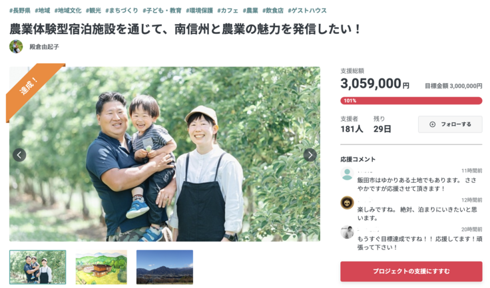Click the main family photo in the gallery
Image resolution: width=490 pixels, height=288 pixels.
coord(164,154)
